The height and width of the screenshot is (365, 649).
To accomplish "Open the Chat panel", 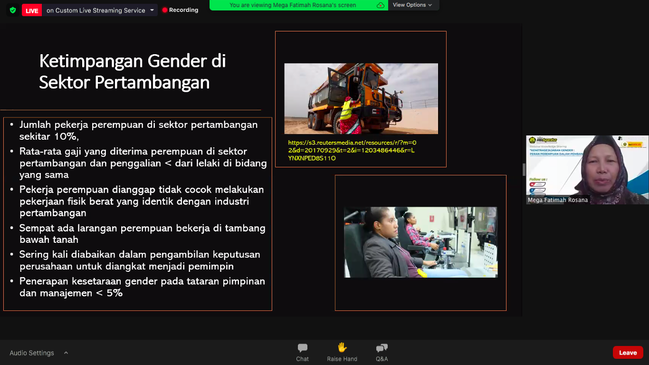I will click(x=303, y=352).
